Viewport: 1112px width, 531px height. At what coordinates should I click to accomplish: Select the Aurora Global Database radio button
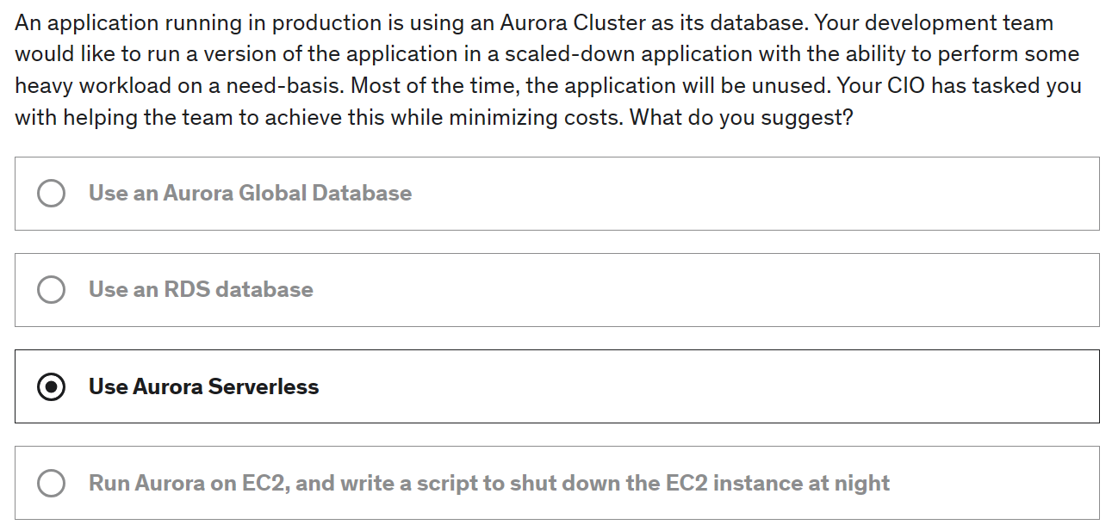tap(51, 194)
